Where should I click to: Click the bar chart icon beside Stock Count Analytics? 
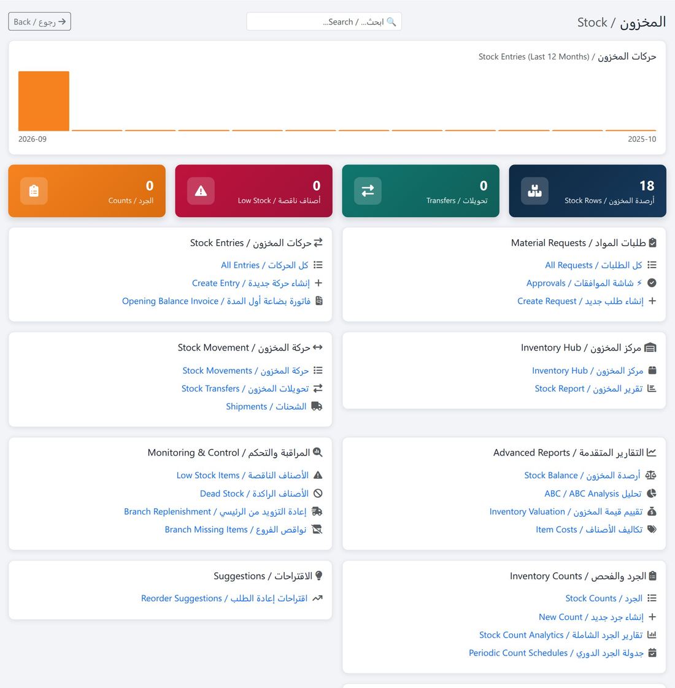click(x=652, y=635)
